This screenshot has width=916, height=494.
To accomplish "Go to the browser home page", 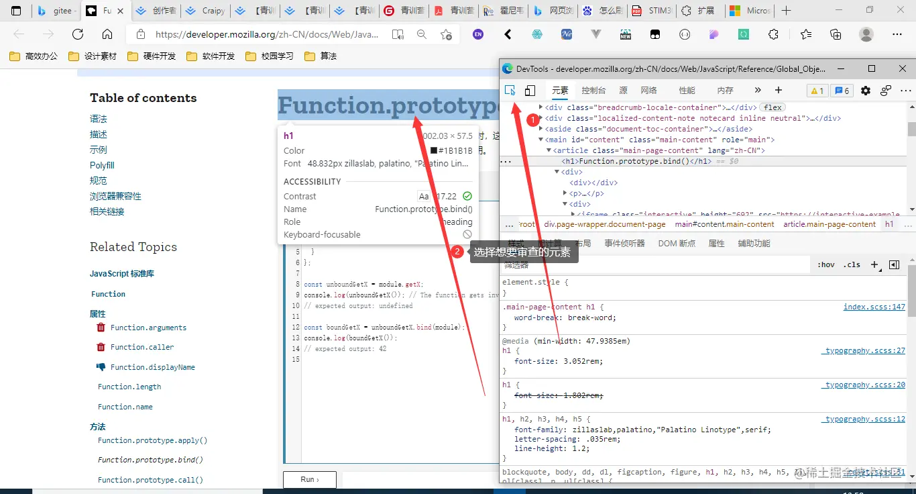I will coord(107,34).
